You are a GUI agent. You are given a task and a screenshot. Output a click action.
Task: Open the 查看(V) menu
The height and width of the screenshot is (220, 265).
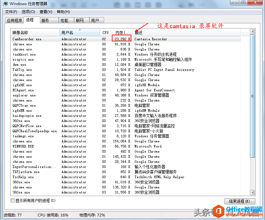point(46,12)
